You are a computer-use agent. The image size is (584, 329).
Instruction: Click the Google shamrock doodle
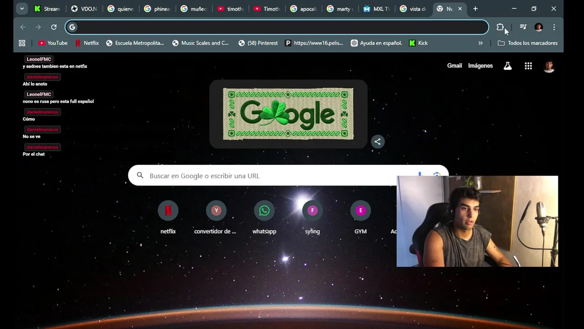pos(288,114)
